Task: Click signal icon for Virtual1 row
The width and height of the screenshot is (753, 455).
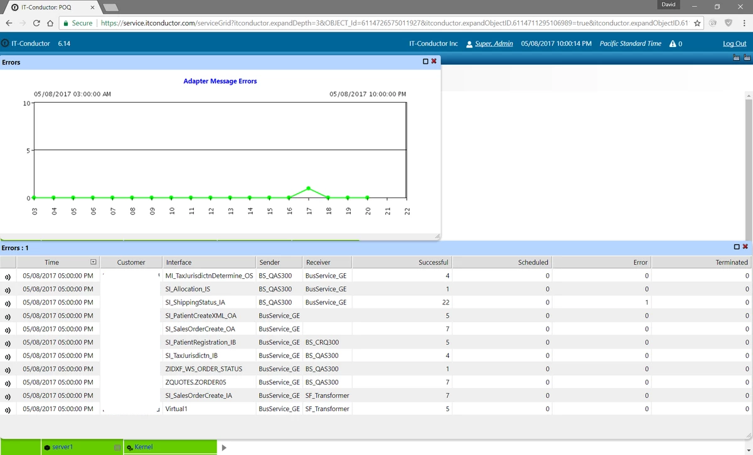Action: (8, 410)
